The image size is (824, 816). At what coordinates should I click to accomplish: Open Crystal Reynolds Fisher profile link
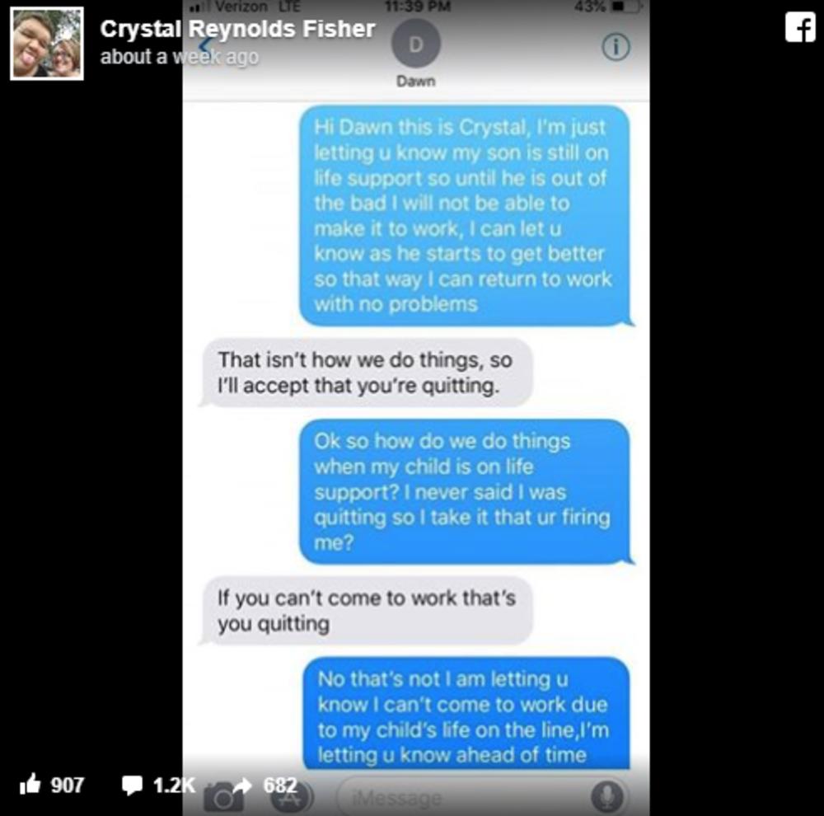pyautogui.click(x=237, y=29)
